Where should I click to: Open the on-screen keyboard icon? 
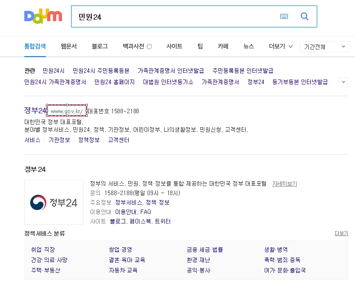click(x=284, y=16)
